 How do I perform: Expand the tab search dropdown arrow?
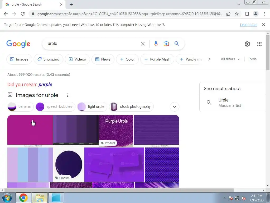click(238, 4)
